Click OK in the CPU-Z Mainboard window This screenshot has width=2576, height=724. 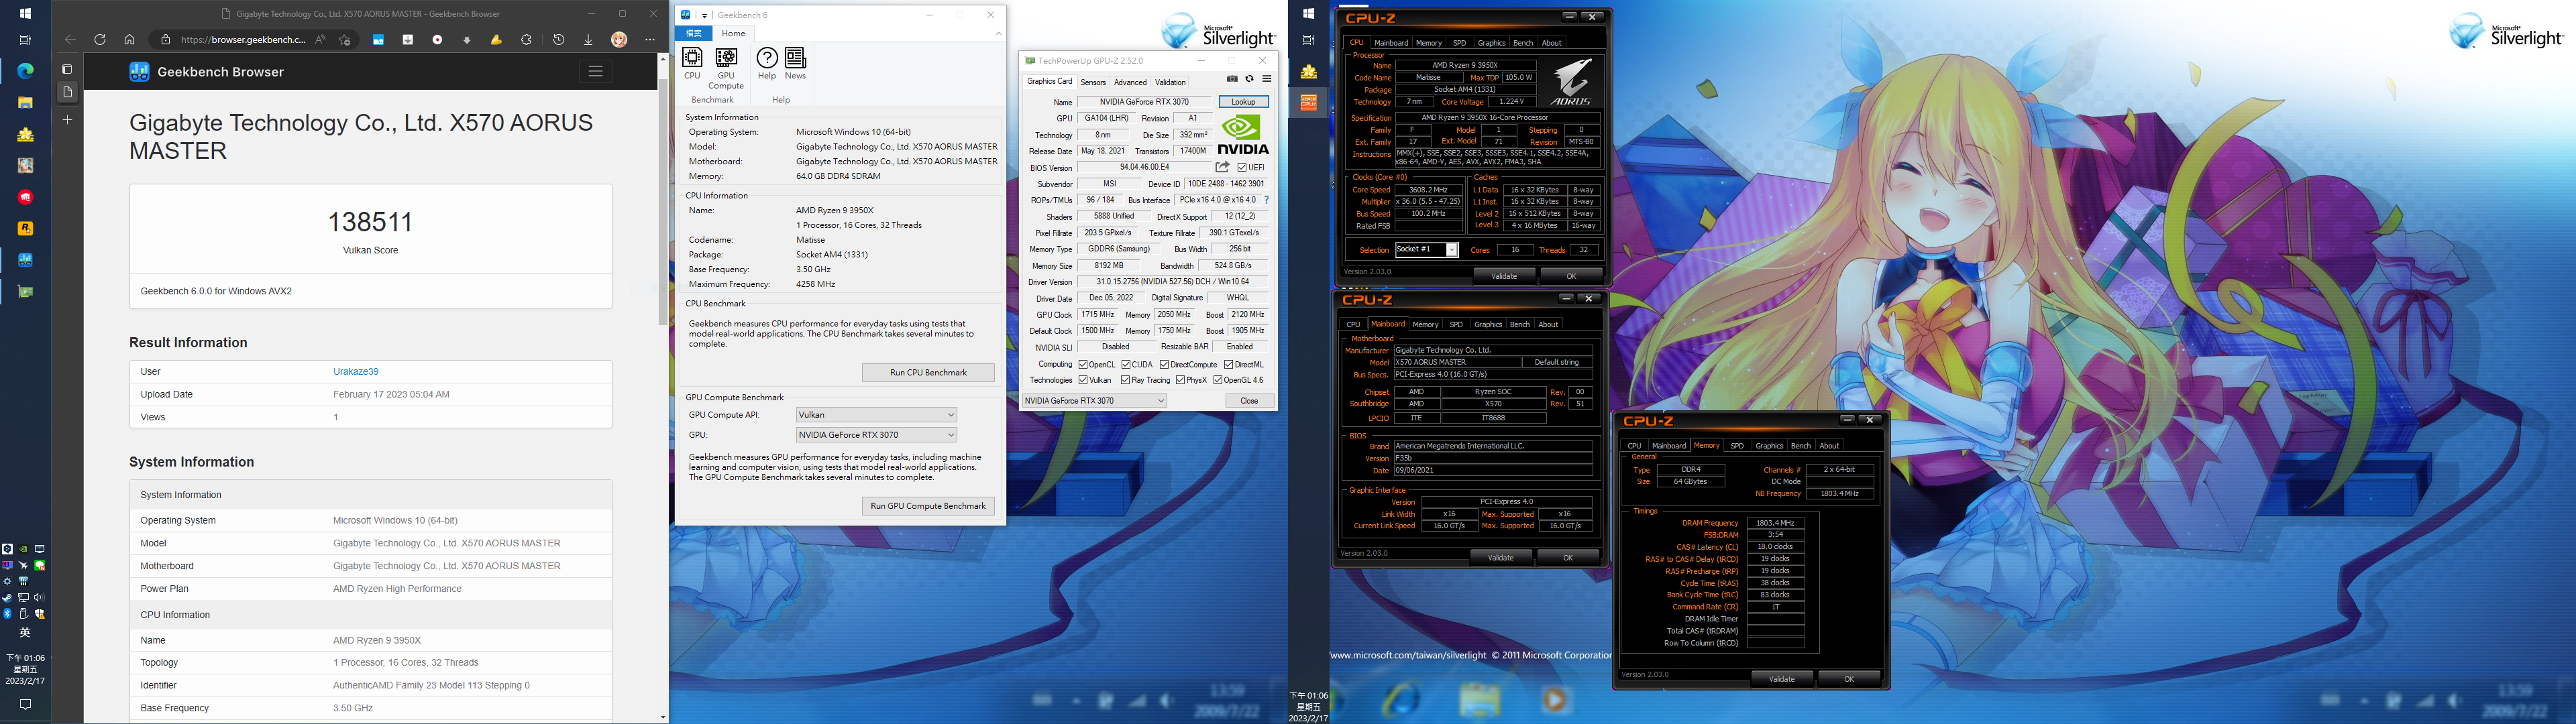[x=1567, y=558]
